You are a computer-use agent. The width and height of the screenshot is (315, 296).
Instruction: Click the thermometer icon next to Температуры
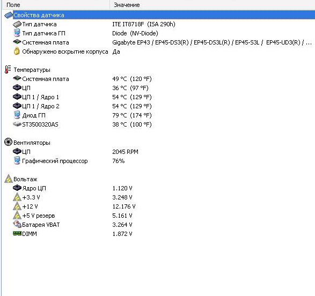pos(8,69)
